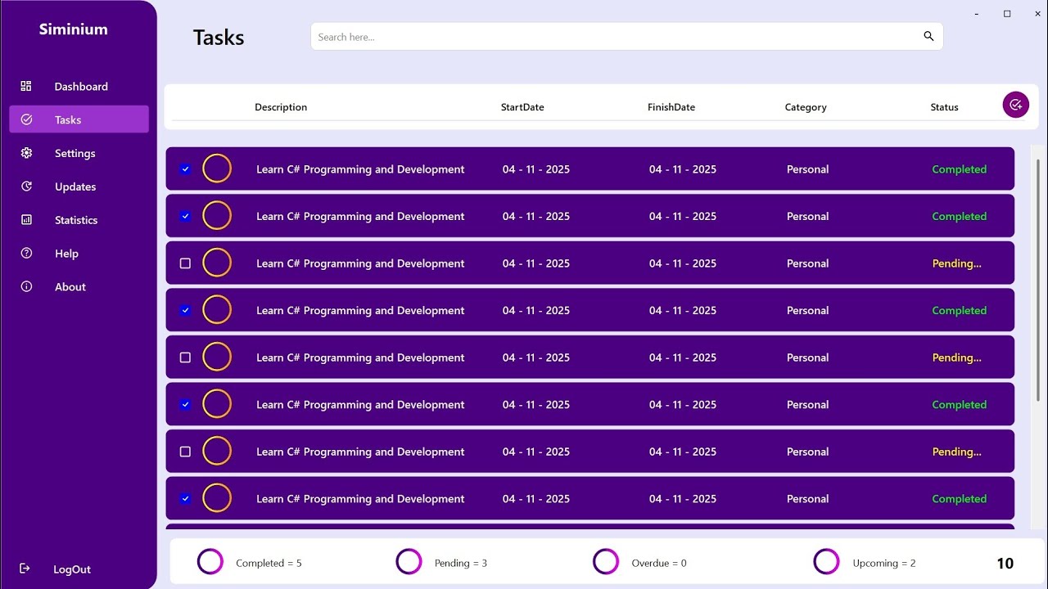Click the Status column header
1048x589 pixels.
[x=944, y=107]
